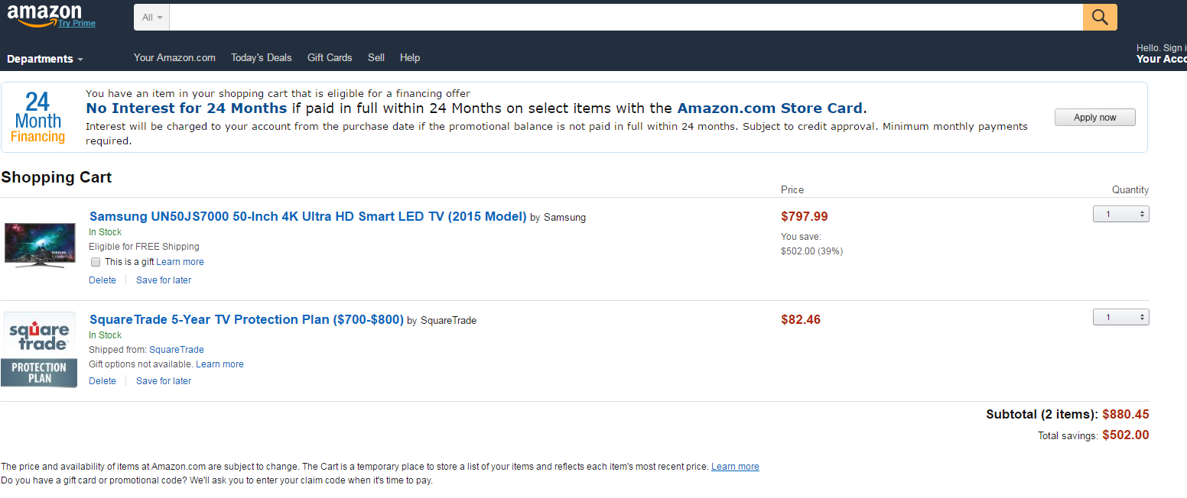1187x498 pixels.
Task: Click the Amazon logo
Action: pos(44,13)
